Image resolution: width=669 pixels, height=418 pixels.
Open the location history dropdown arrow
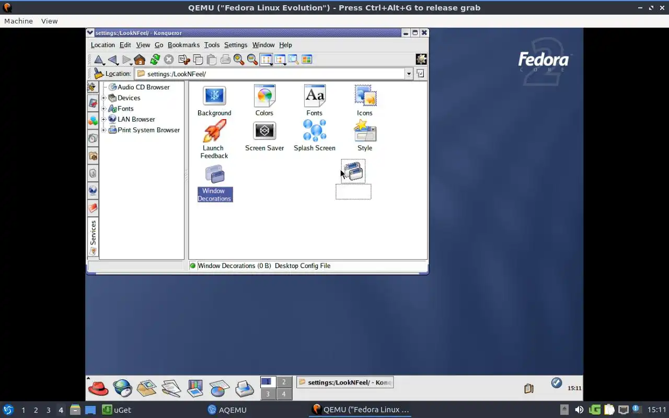click(409, 74)
